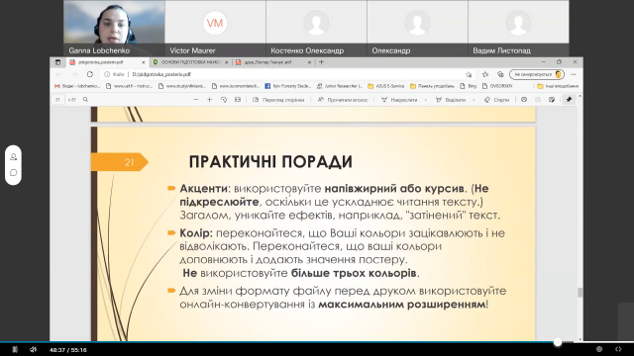Pause the recording with the playback button
The height and width of the screenshot is (356, 634).
pos(15,349)
